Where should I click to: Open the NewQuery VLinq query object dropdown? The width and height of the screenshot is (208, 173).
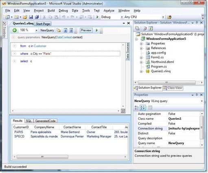[202, 101]
